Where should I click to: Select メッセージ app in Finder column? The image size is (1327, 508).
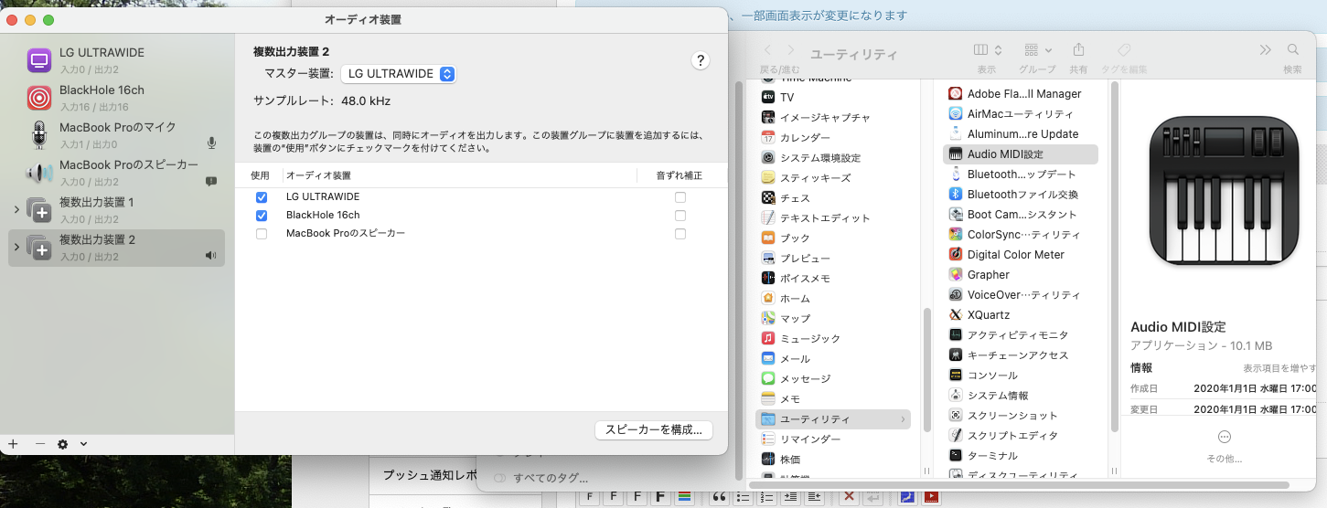[833, 379]
